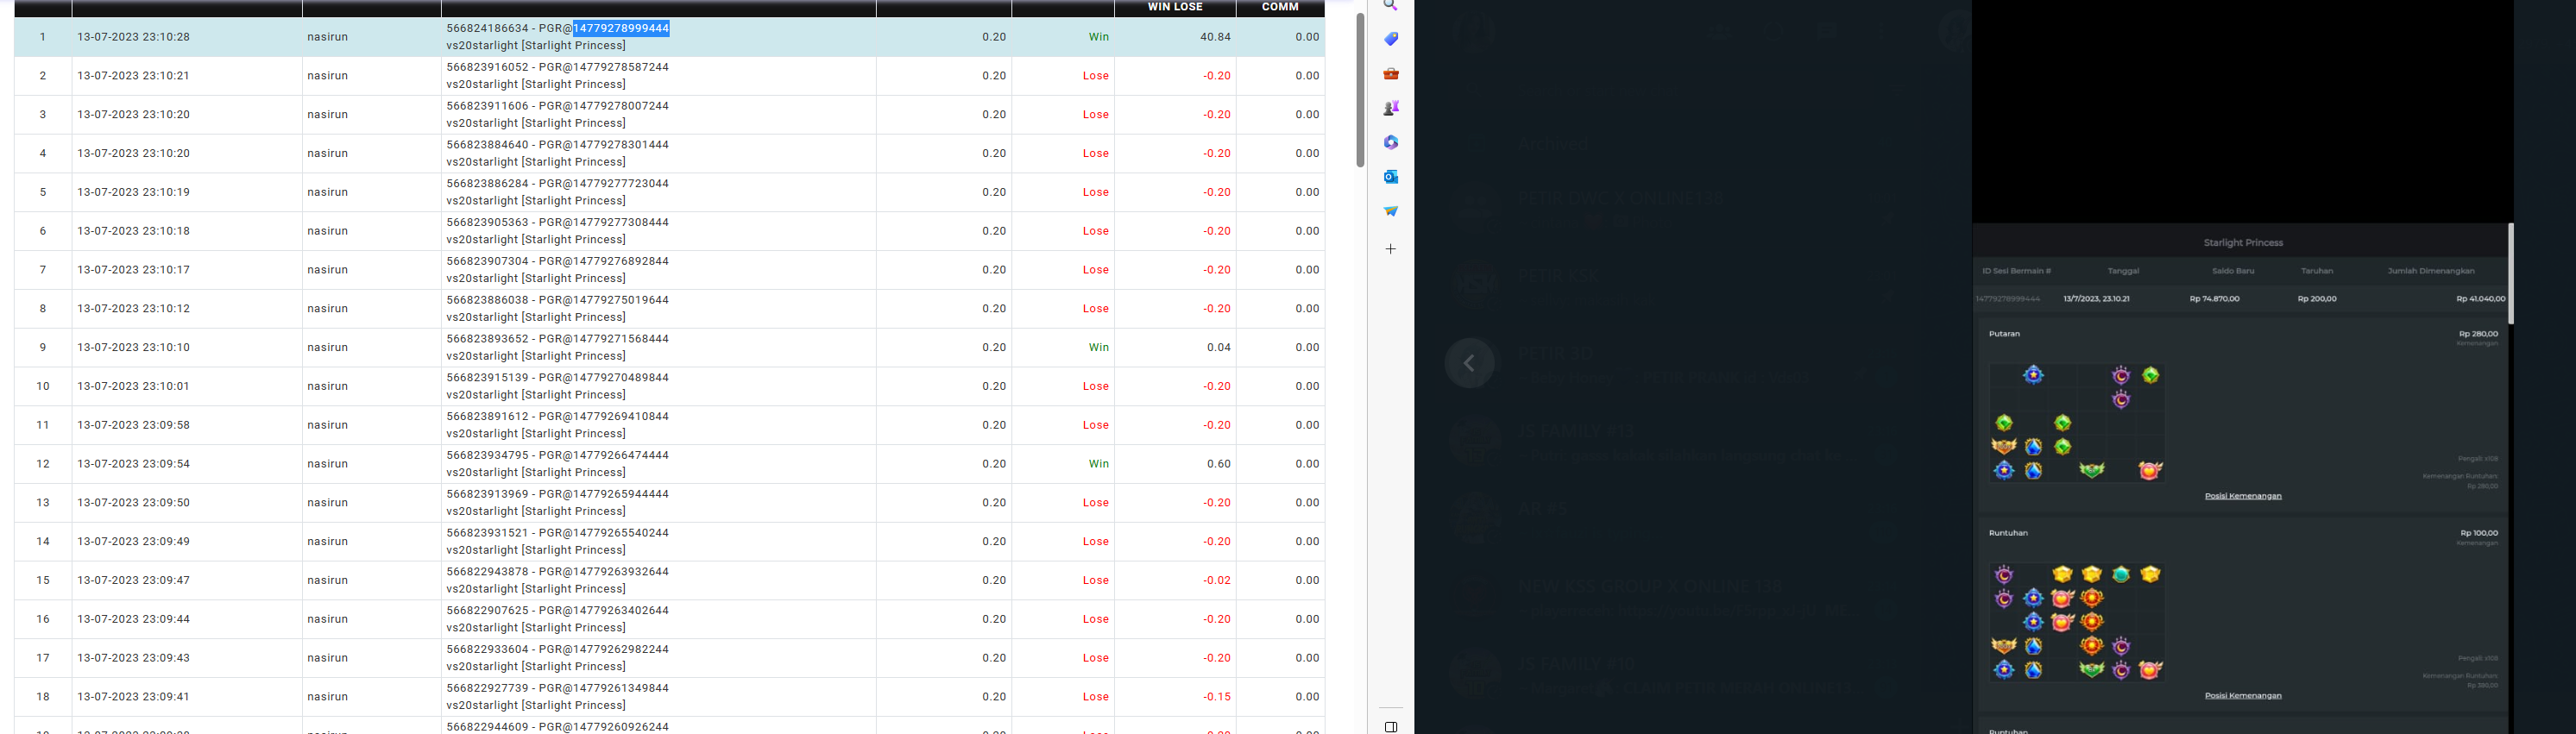Click the -0.15 win lose amount

(1217, 697)
